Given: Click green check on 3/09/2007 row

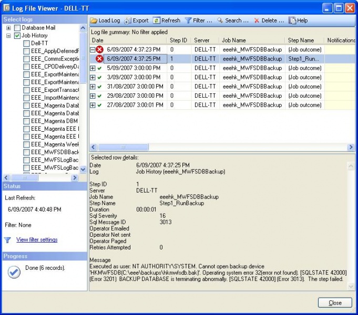Looking at the screenshot, I should (99, 78).
